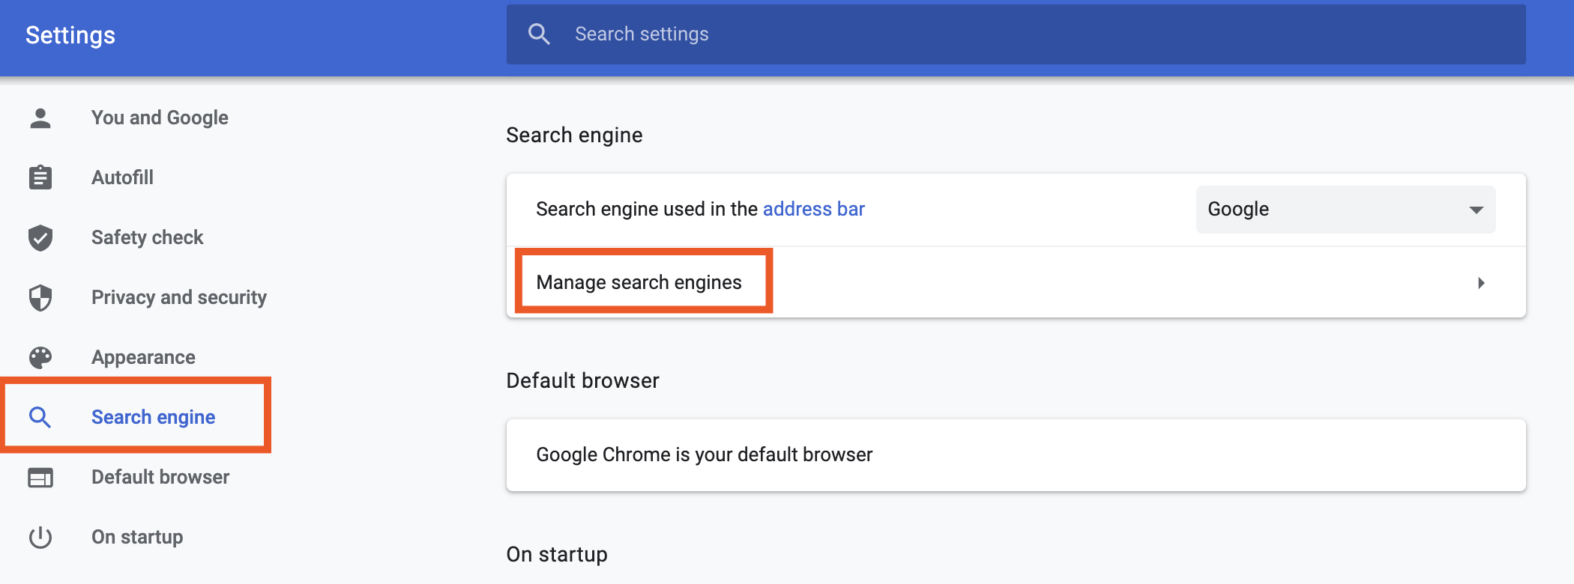Click the On startup power icon

click(x=40, y=537)
